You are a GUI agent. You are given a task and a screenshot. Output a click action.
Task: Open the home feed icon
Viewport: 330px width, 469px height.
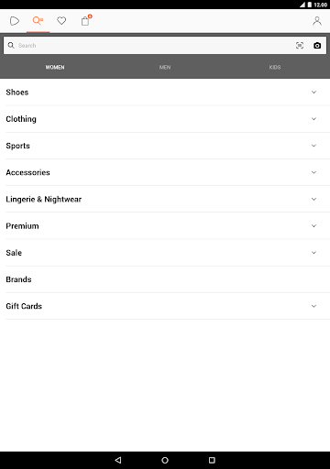pos(15,21)
